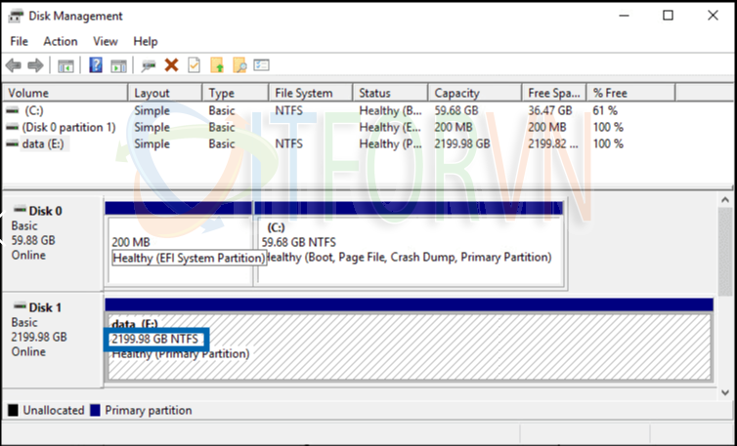The image size is (737, 446).
Task: Click the Back arrow toolbar icon
Action: pyautogui.click(x=13, y=65)
